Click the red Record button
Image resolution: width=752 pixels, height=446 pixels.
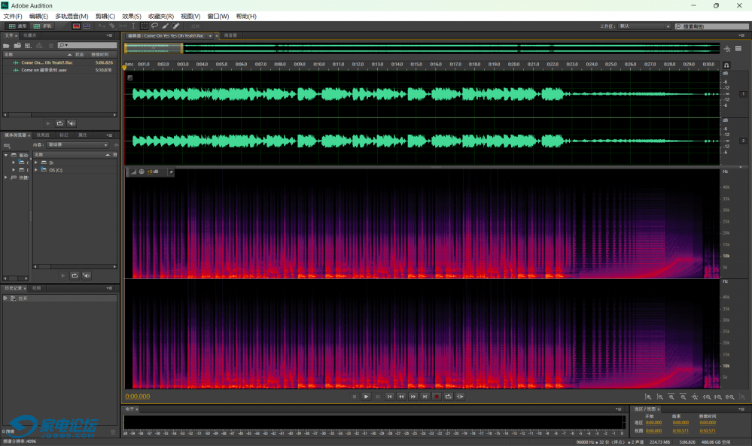[x=437, y=396]
